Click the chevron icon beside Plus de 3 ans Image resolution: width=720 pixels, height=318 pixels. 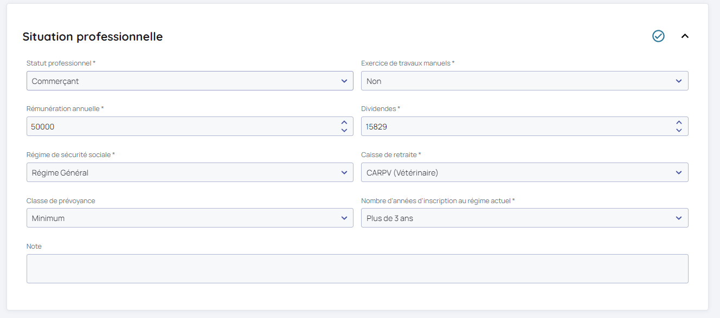click(x=679, y=218)
